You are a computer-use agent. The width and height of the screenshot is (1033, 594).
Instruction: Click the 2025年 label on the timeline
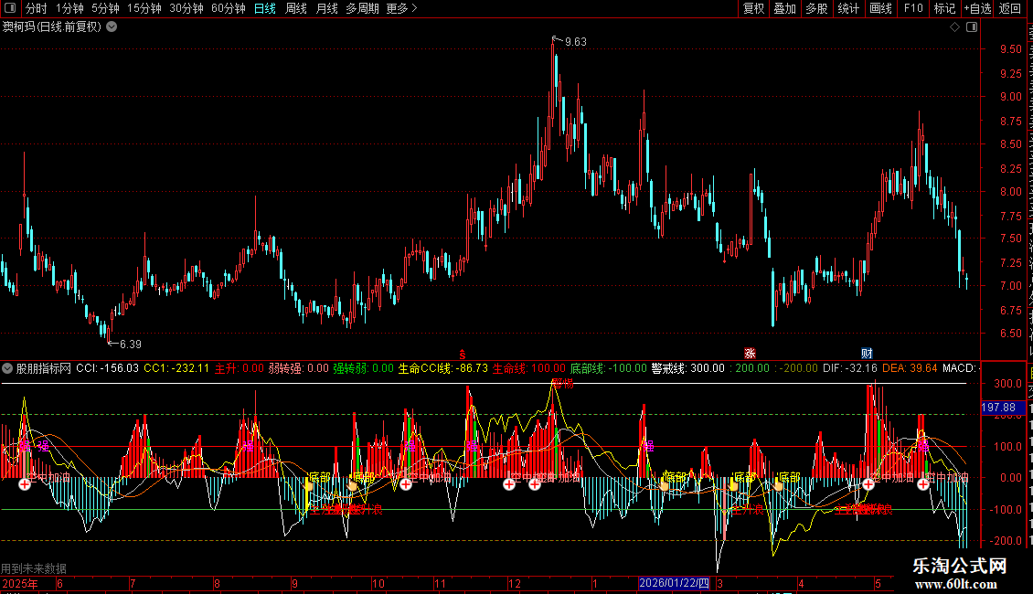point(20,583)
